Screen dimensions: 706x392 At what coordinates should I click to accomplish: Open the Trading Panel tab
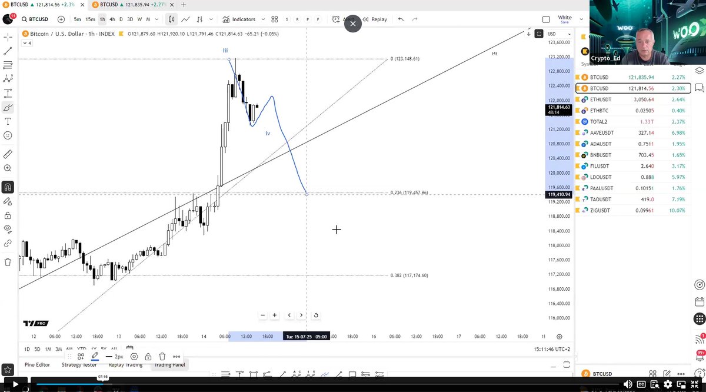[x=170, y=365]
